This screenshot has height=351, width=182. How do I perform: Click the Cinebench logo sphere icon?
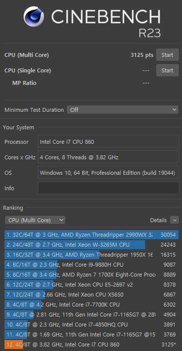tap(33, 16)
